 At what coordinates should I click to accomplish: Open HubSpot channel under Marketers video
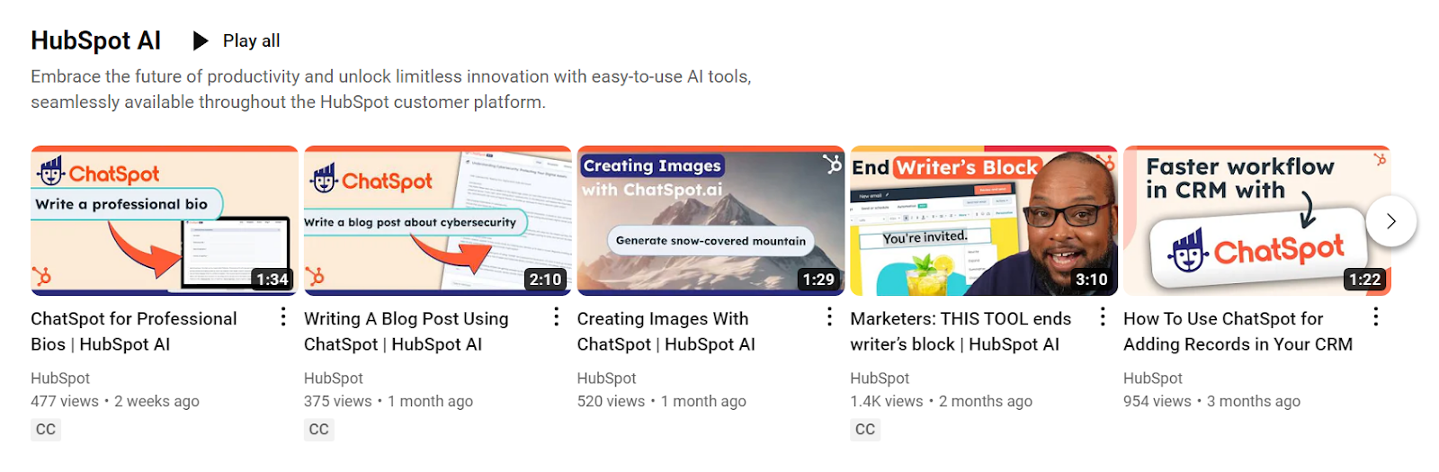point(880,378)
